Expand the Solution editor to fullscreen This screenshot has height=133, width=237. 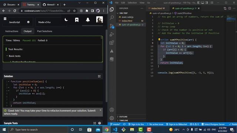[99, 76]
